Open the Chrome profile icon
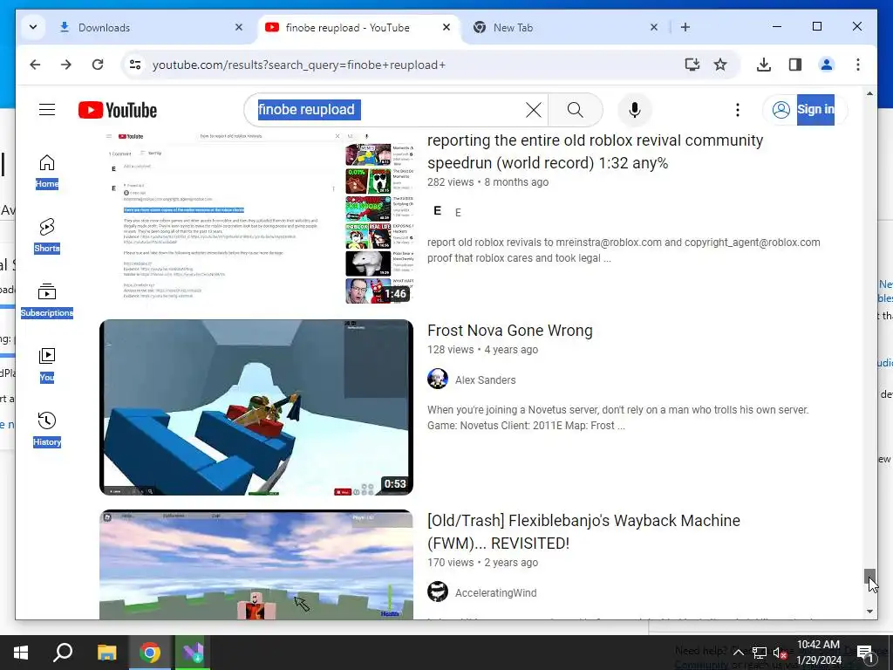 click(827, 65)
